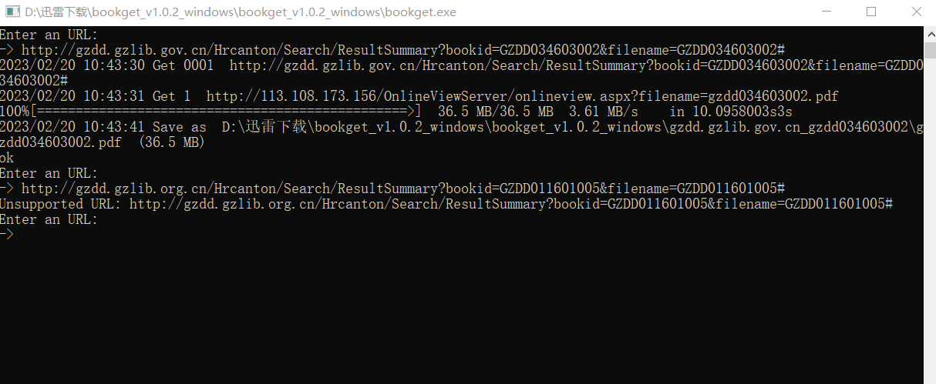Click the console app icon in title bar

12,12
